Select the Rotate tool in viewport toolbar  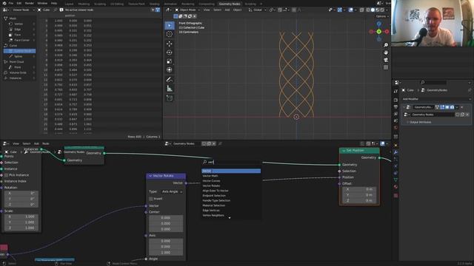(x=170, y=52)
